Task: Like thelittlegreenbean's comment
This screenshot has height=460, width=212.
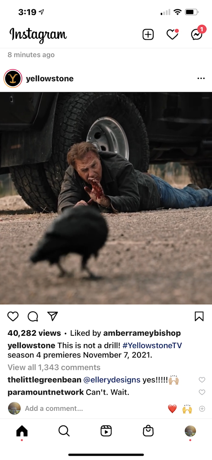Action: (202, 380)
